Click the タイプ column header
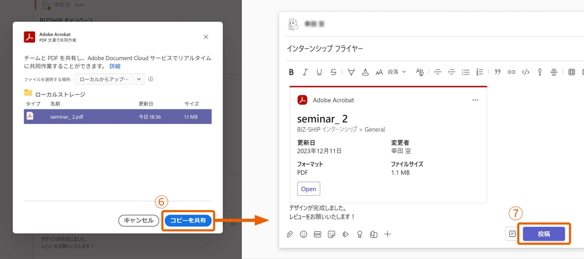Viewport: 584px width, 259px height. click(33, 104)
